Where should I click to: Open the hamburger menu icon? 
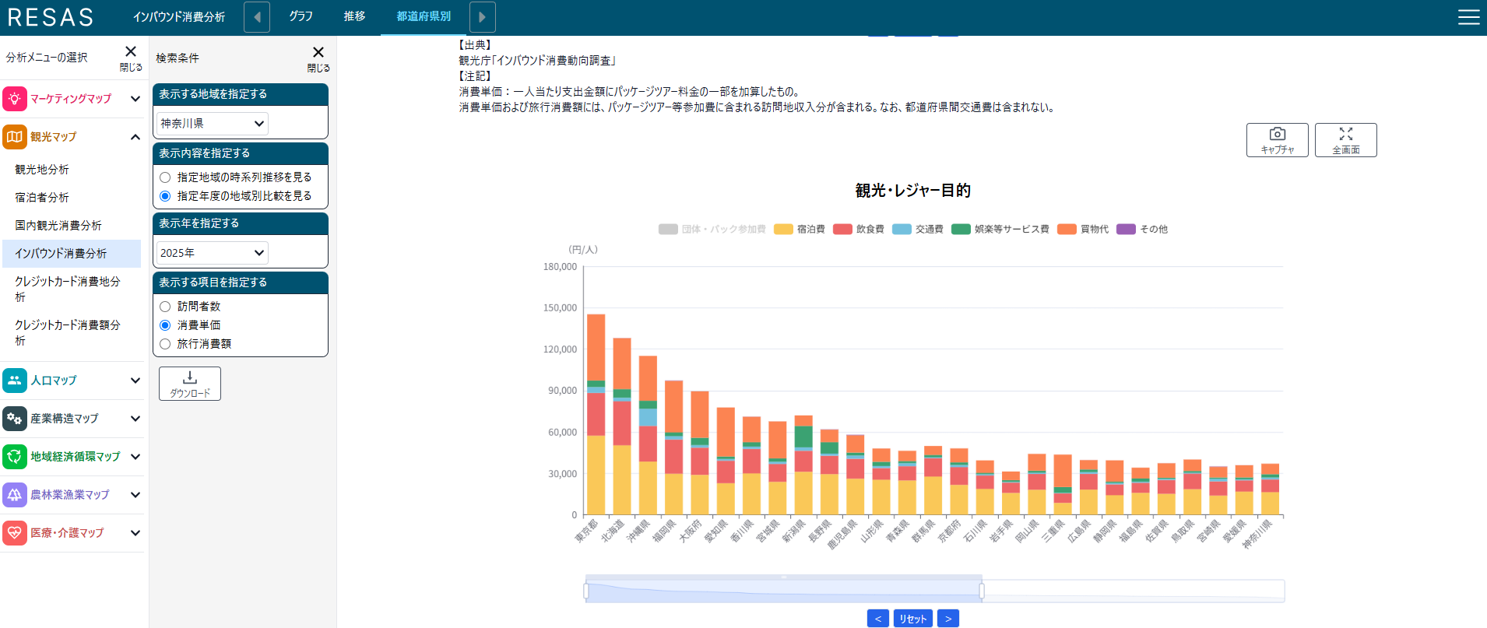(1468, 17)
